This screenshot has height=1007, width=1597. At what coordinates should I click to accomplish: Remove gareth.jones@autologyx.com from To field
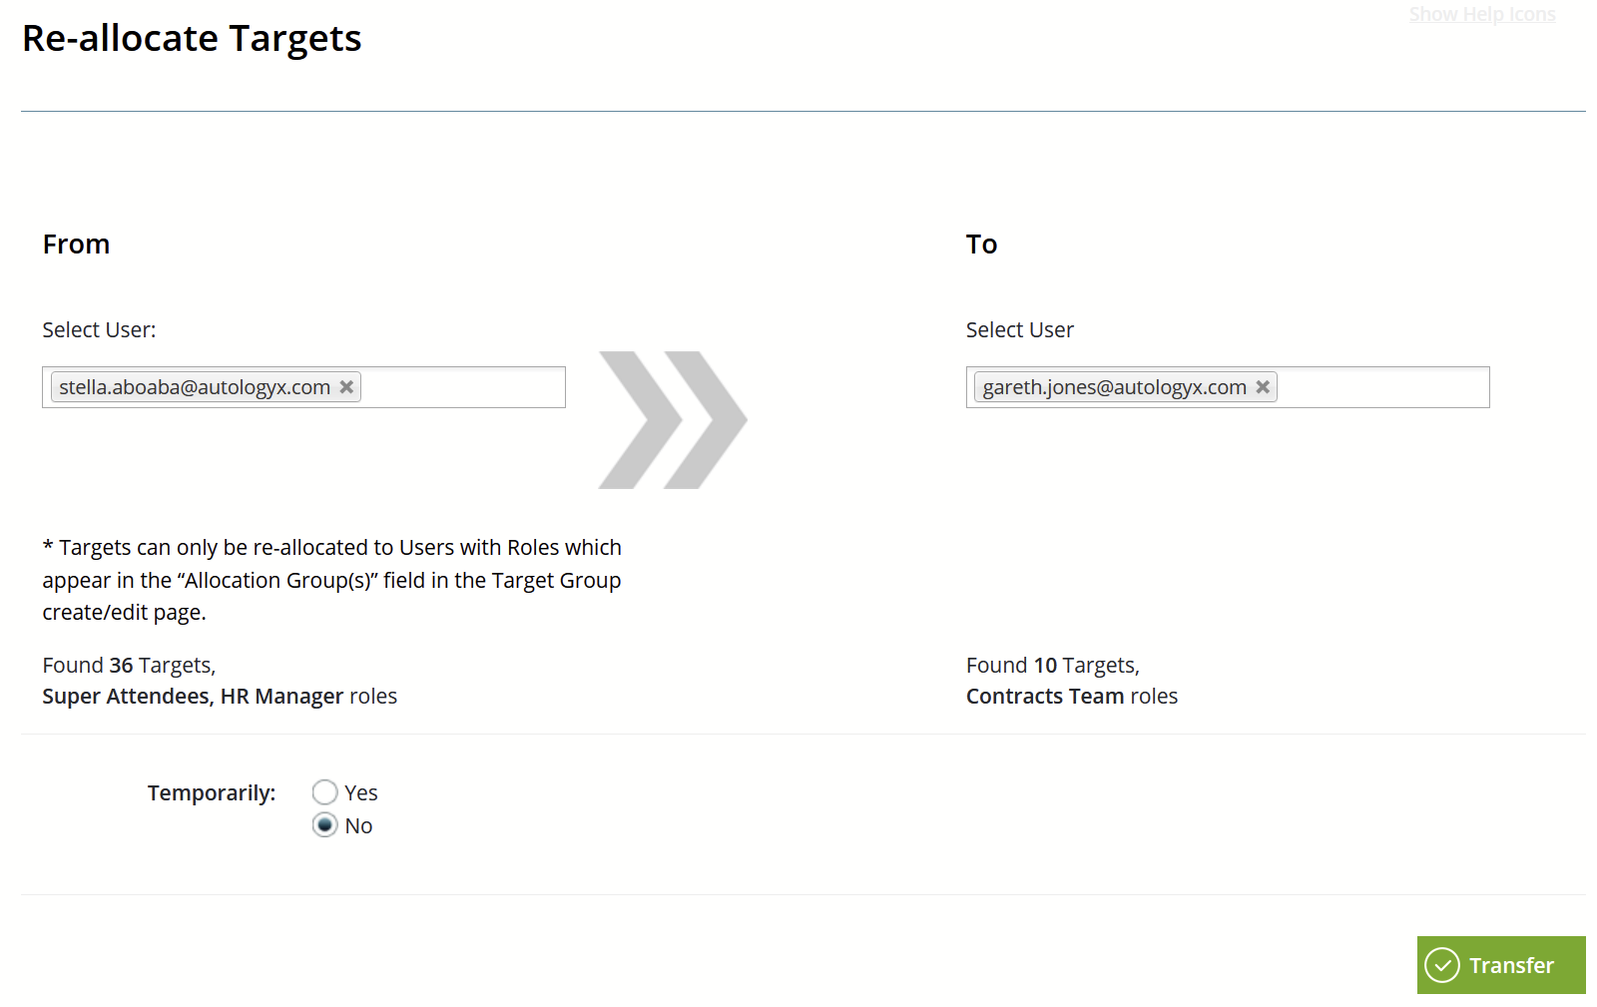(x=1263, y=387)
